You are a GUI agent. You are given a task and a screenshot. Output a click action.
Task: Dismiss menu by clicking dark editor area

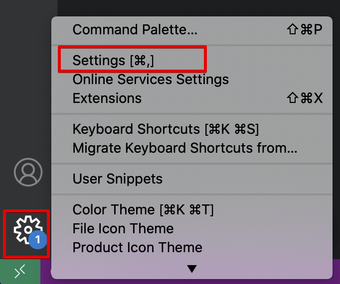(x=199, y=7)
